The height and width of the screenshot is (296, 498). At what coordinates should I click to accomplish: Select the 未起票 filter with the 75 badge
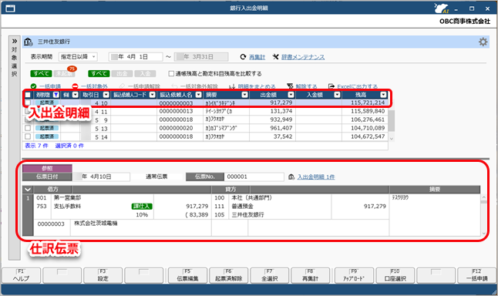(64, 74)
